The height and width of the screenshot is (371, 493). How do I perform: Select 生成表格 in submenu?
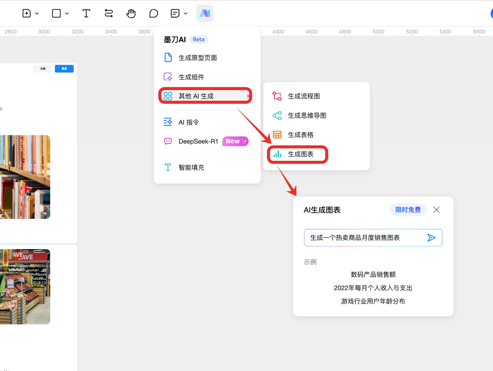point(316,135)
